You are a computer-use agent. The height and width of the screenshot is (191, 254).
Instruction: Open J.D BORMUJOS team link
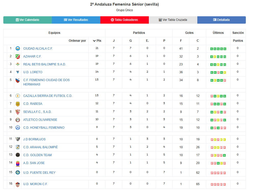tap(34, 139)
